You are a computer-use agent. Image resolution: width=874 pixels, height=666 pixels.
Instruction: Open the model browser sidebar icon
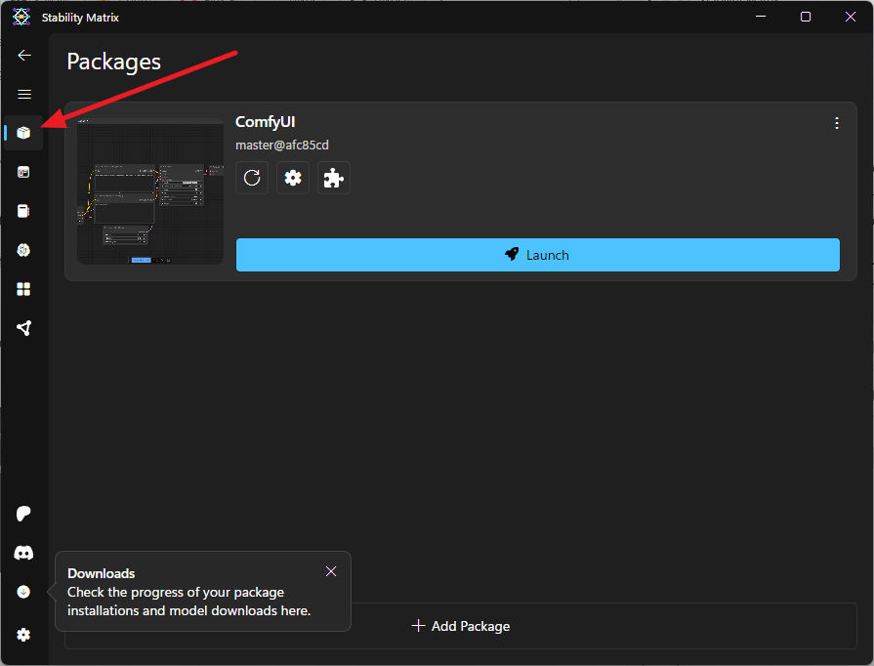tap(23, 250)
